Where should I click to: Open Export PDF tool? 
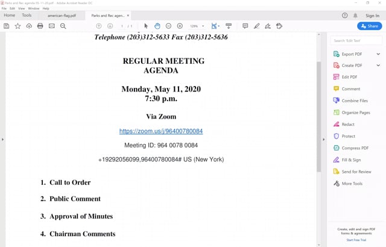click(x=352, y=54)
